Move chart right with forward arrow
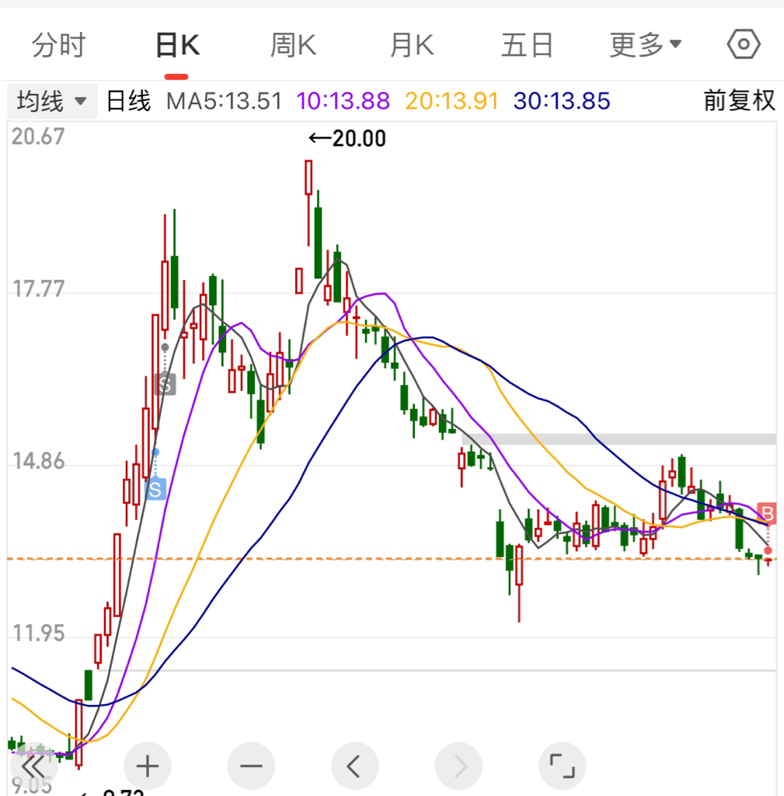The width and height of the screenshot is (784, 796). pyautogui.click(x=458, y=766)
